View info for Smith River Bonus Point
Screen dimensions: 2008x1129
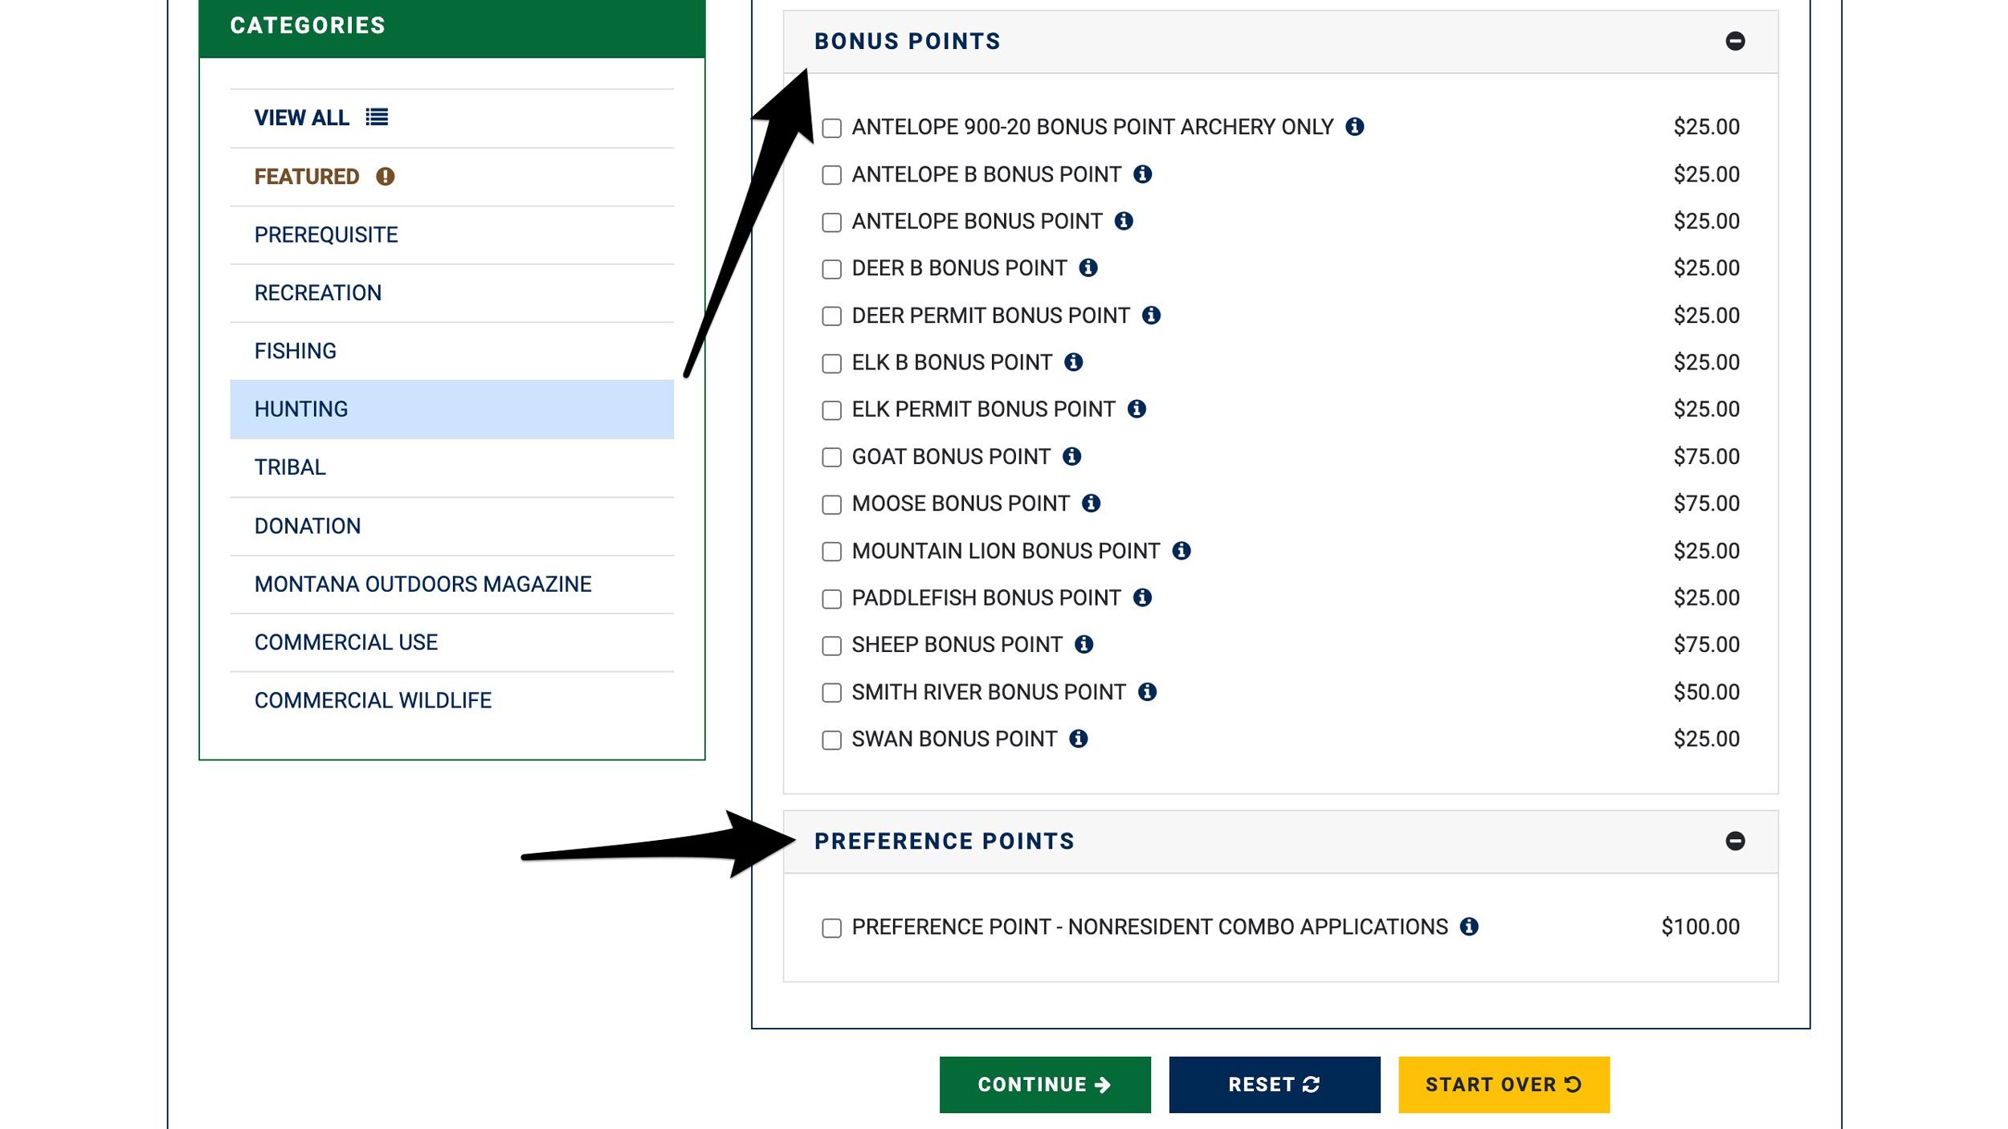tap(1148, 691)
